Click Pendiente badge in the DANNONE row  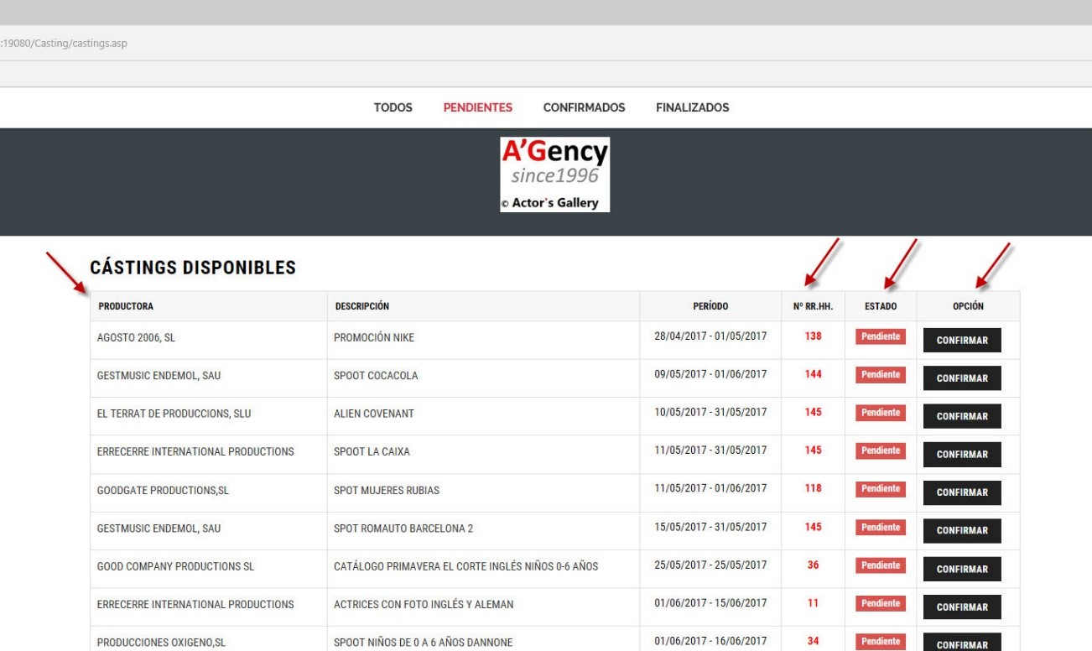tap(881, 642)
